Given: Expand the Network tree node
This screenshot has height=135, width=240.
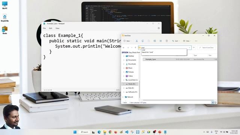Looking at the screenshot, I should coord(123,97).
